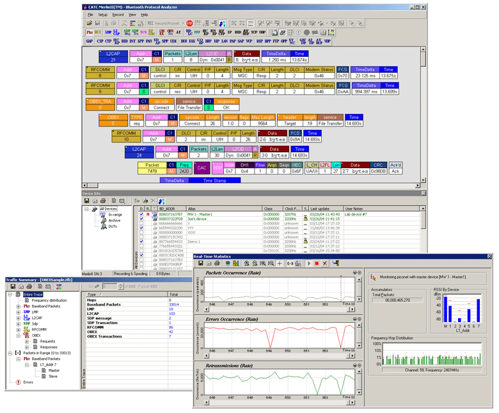
Task: Sort devices by Alias column header
Action: [225, 208]
